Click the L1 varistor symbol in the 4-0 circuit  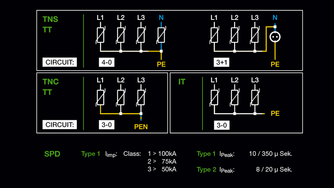click(x=100, y=35)
